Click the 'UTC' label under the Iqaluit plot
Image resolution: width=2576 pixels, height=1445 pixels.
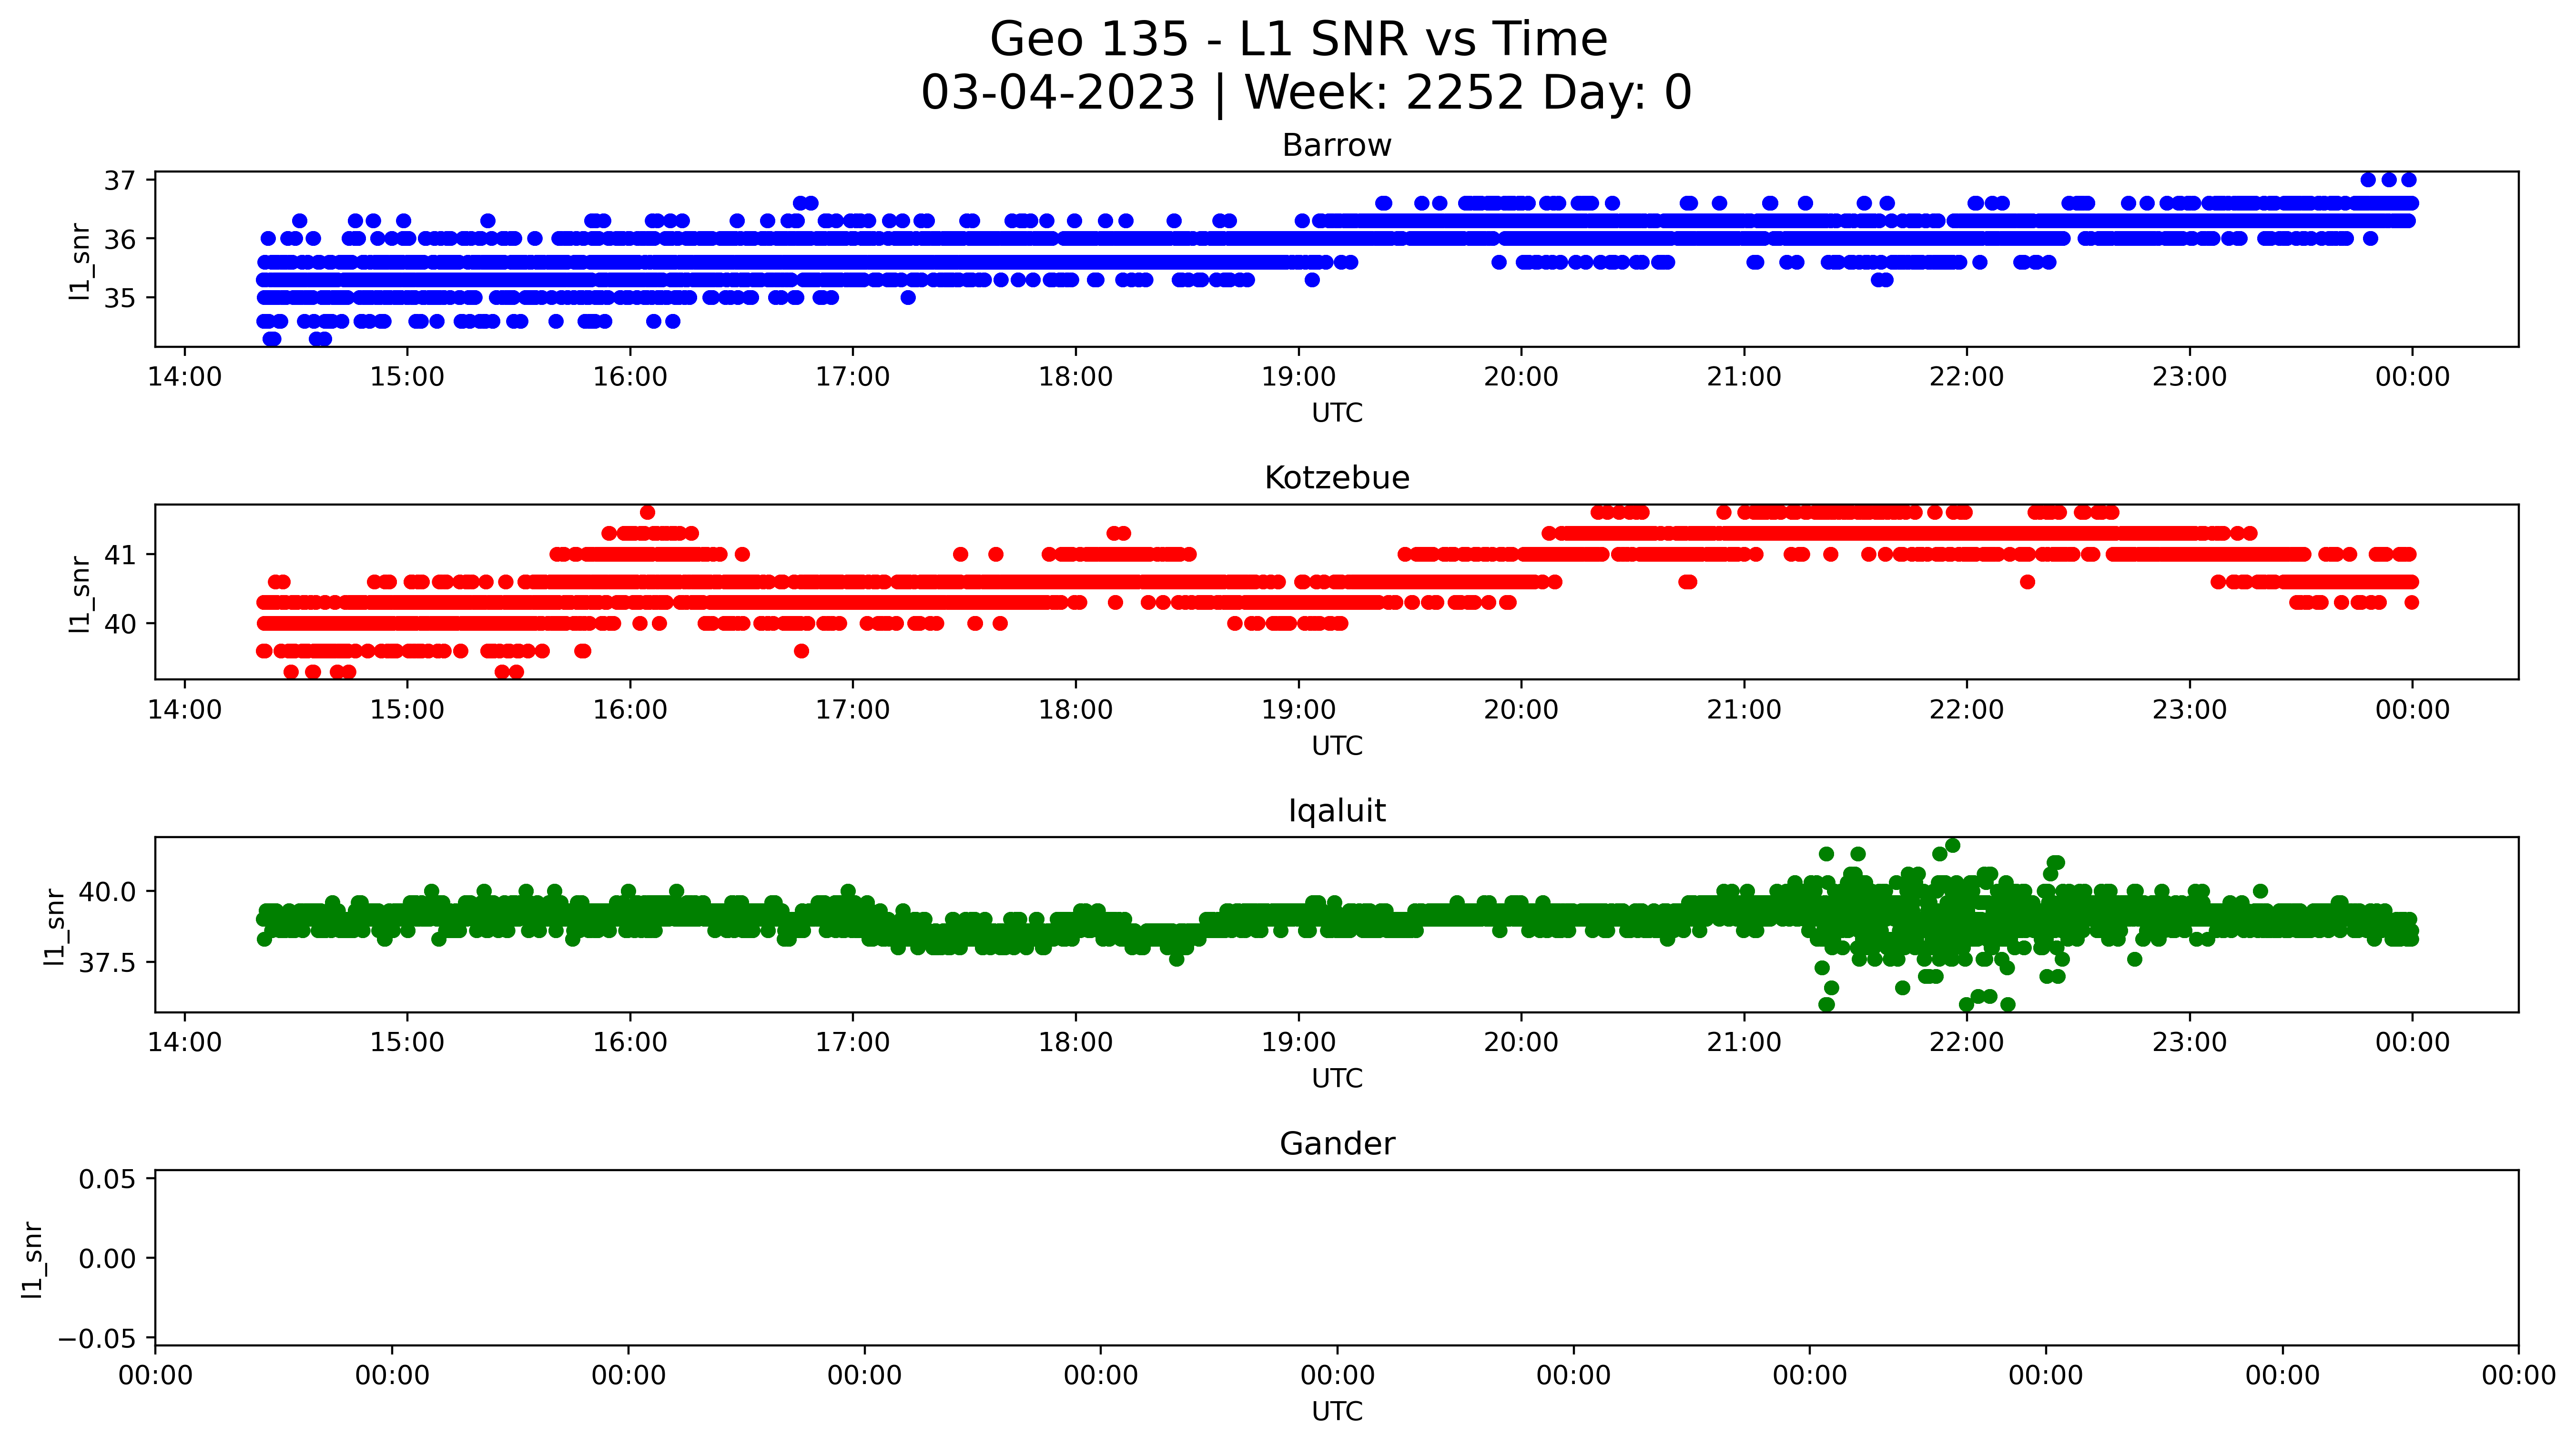coord(1337,1079)
